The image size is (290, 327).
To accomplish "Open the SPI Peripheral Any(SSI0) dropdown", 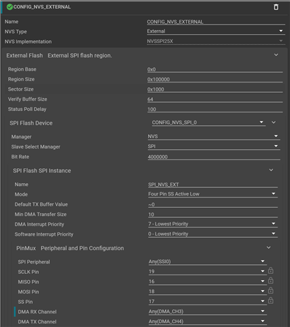I will [x=207, y=262].
